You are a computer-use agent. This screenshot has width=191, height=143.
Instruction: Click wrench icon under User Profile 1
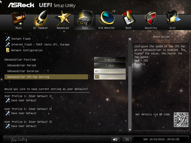click(8, 100)
